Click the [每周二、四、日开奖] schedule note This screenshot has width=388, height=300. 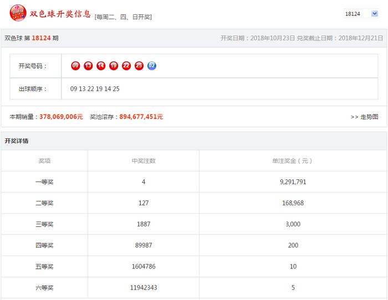pos(123,17)
